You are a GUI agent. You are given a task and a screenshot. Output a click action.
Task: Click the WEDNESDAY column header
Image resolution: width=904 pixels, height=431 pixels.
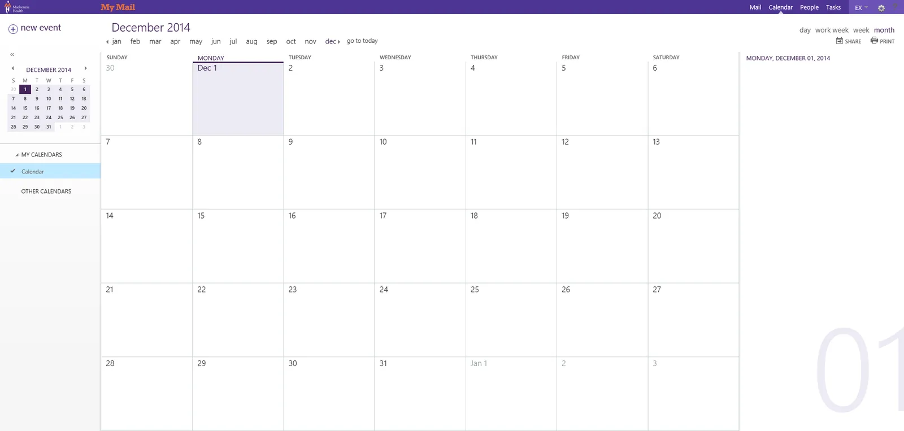click(x=395, y=58)
